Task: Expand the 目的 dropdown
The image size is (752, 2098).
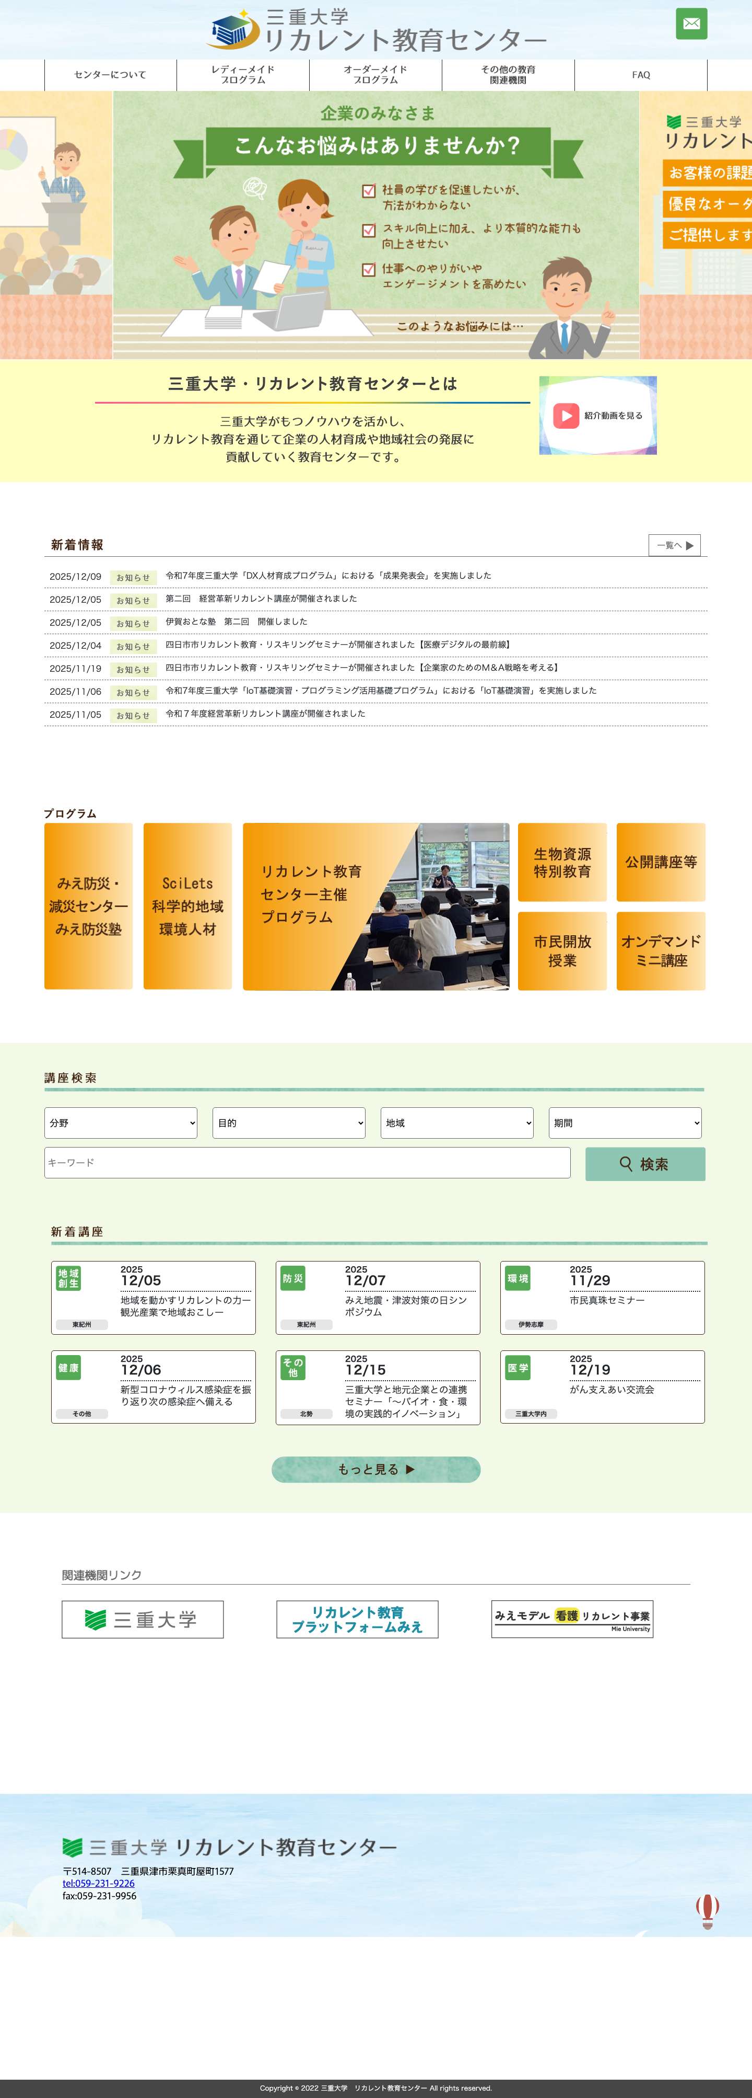Action: (289, 1123)
